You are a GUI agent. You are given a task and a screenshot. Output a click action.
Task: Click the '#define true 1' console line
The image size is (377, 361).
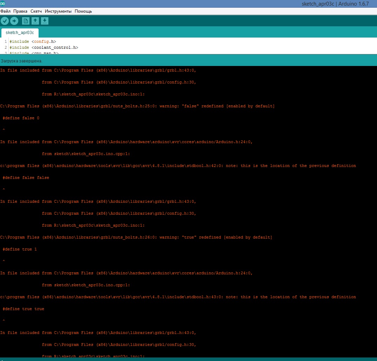point(20,249)
